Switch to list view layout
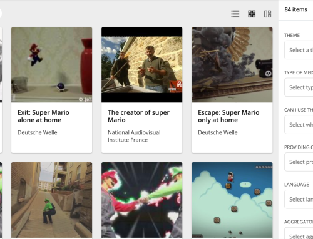Image resolution: width=313 pixels, height=239 pixels. (235, 14)
